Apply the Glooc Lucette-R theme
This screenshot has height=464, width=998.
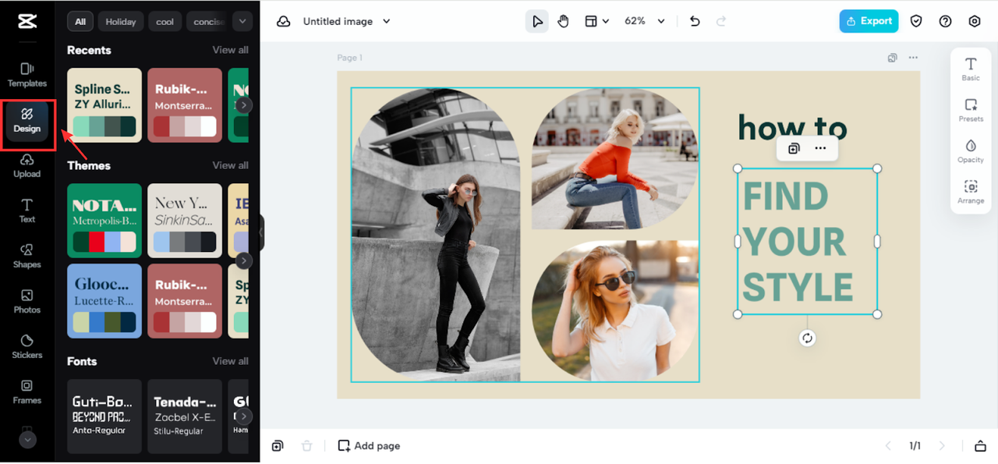[x=104, y=301]
